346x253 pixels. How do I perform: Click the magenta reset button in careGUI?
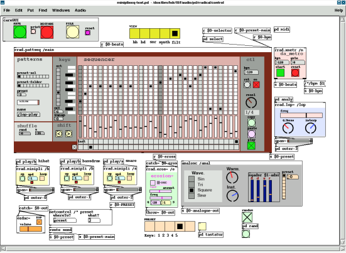[x=88, y=33]
